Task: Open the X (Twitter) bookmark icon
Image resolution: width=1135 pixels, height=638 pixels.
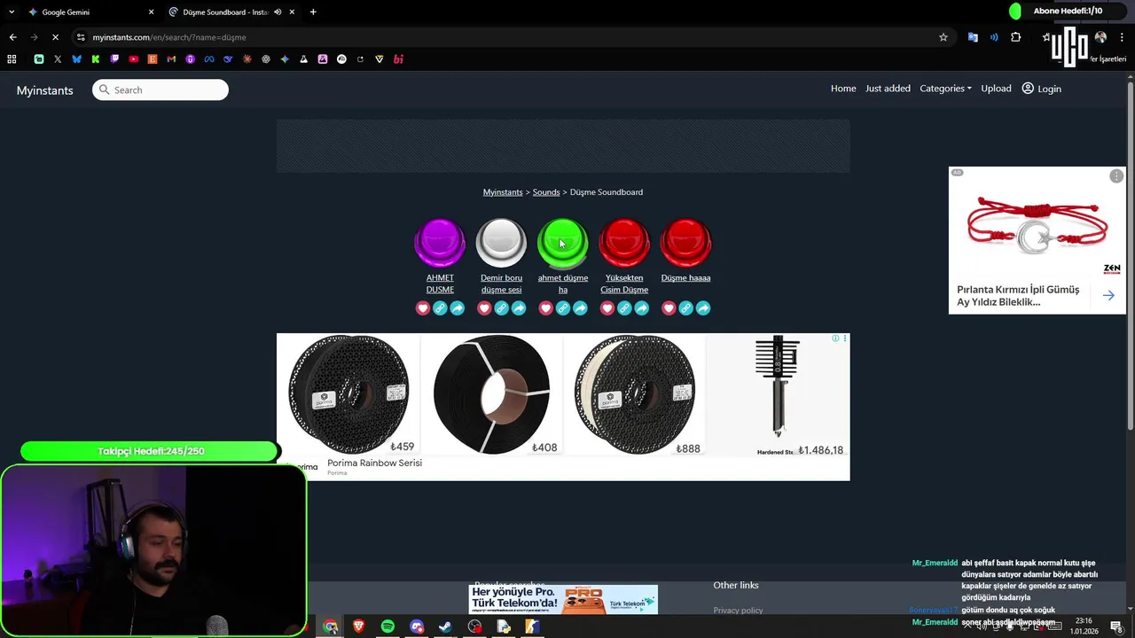Action: (x=58, y=59)
